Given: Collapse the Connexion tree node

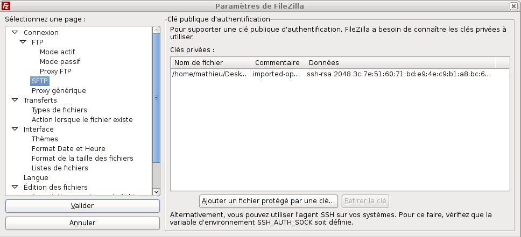Looking at the screenshot, I should 15,33.
